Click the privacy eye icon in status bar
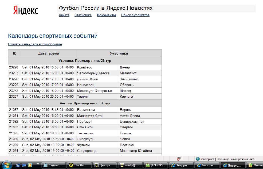This screenshot has height=169, width=263. tap(179, 159)
